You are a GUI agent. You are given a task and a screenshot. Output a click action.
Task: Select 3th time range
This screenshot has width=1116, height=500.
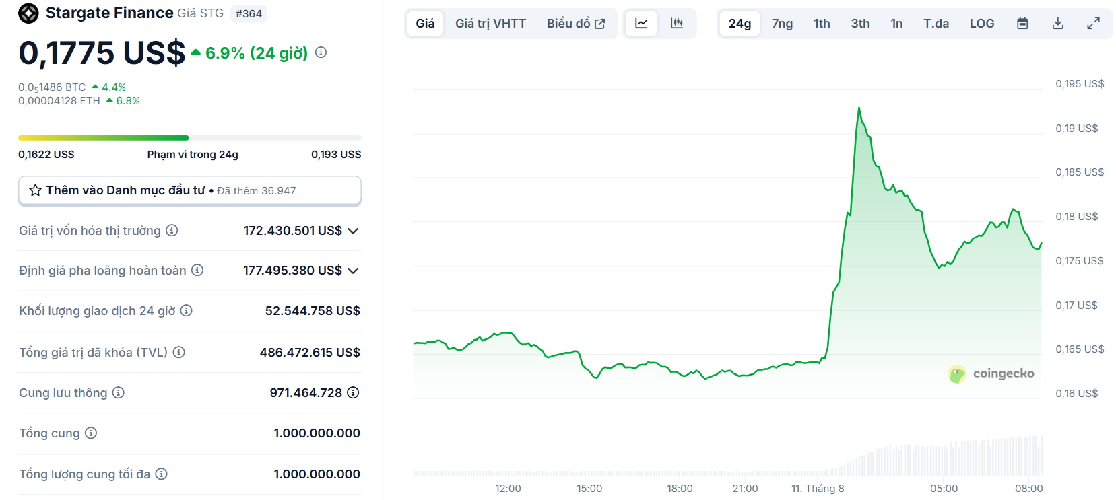860,24
